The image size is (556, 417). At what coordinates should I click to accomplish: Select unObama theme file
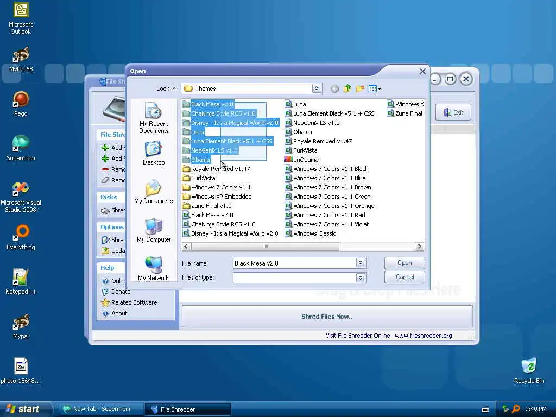[301, 160]
